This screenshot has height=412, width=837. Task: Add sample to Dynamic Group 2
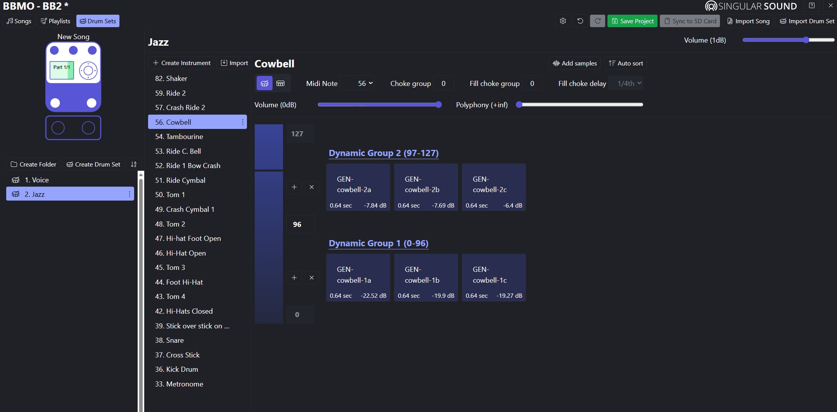click(x=294, y=187)
